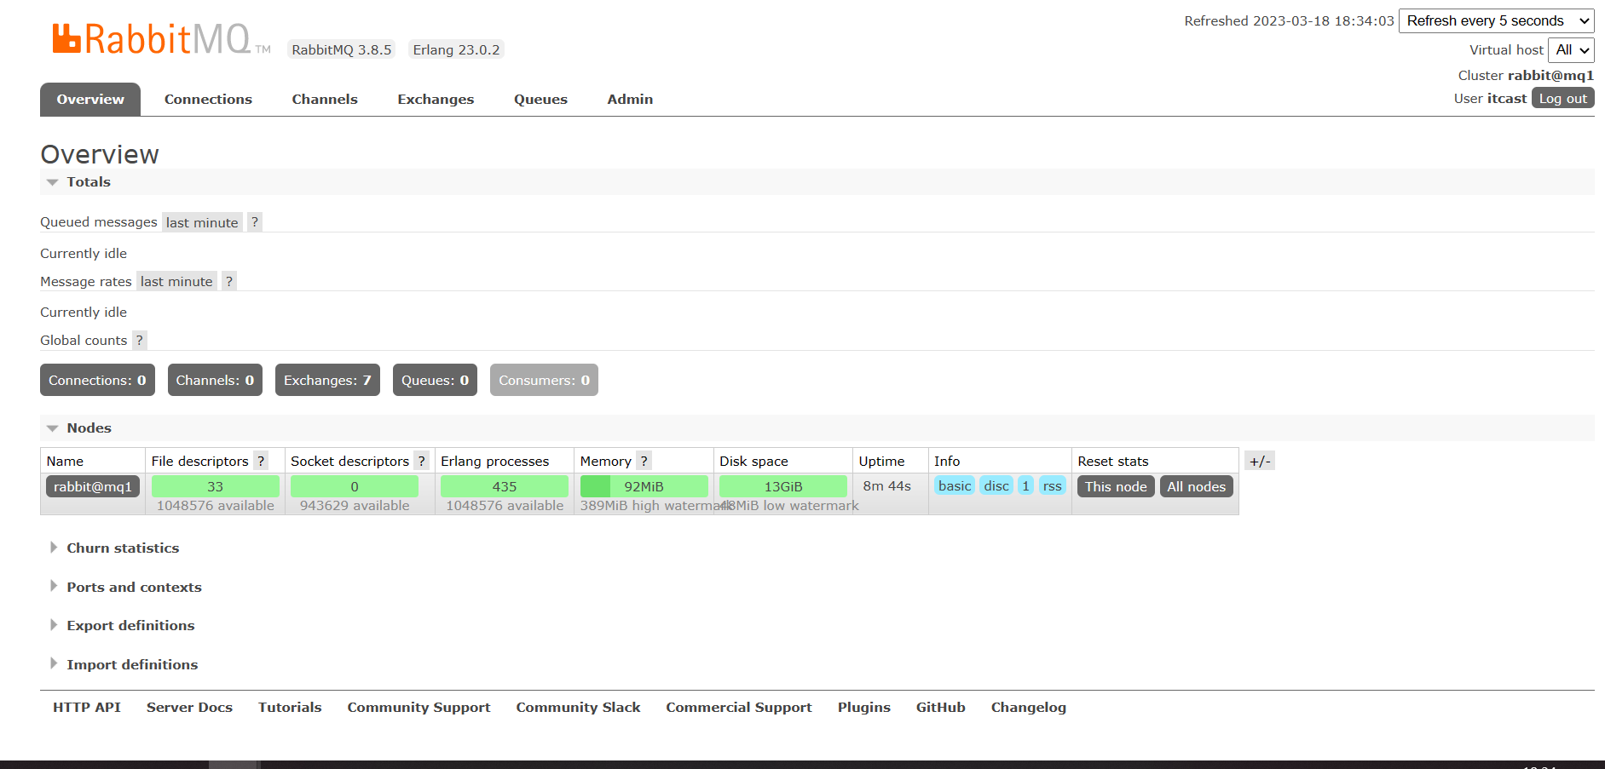Toggle node columns with +/- button
The image size is (1605, 769).
point(1260,461)
